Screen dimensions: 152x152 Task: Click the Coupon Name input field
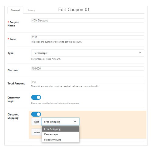88,20
